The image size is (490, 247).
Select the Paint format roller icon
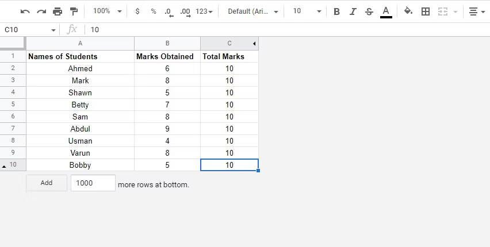point(74,12)
